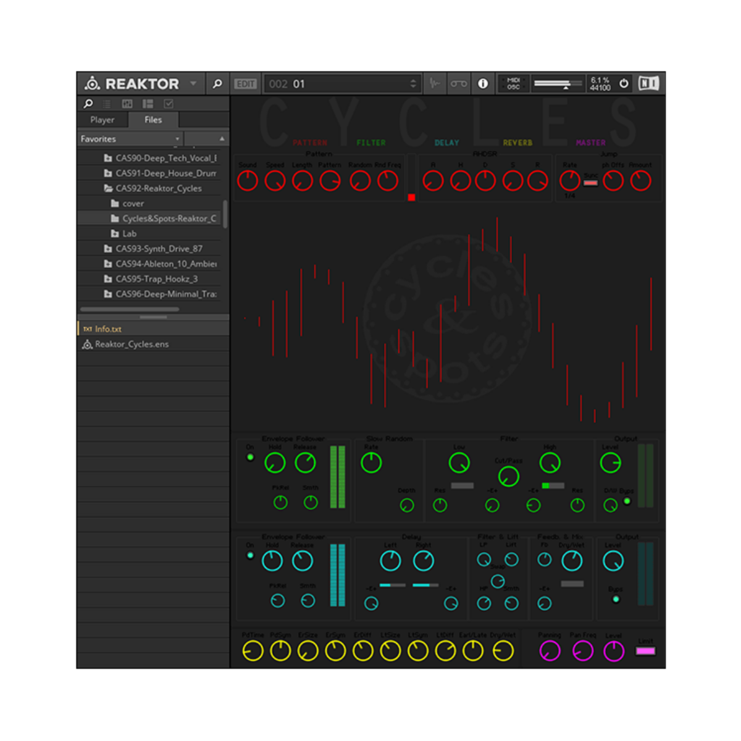This screenshot has height=741, width=741.
Task: Click the Delay Left cyan slider
Action: (392, 585)
